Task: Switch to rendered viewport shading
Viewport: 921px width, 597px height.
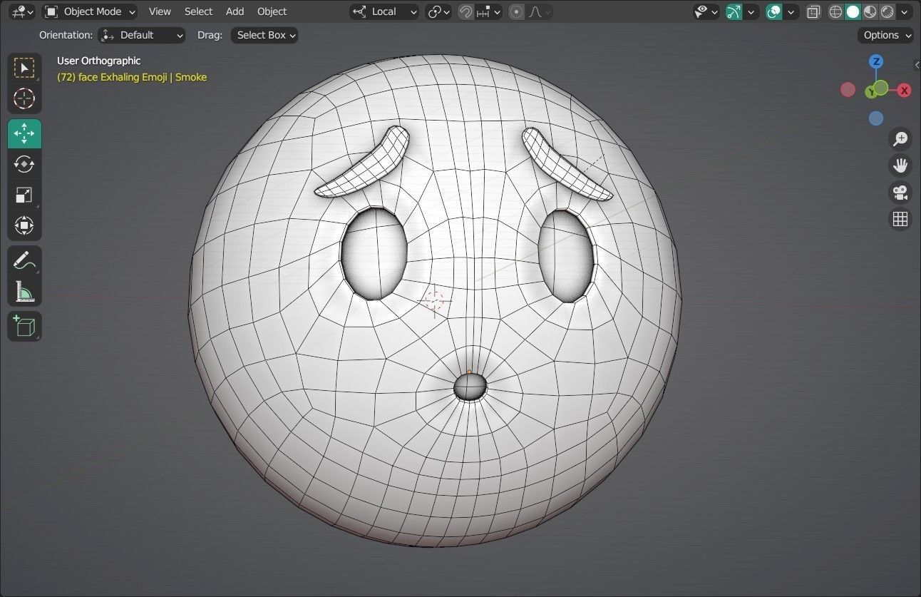Action: point(887,11)
